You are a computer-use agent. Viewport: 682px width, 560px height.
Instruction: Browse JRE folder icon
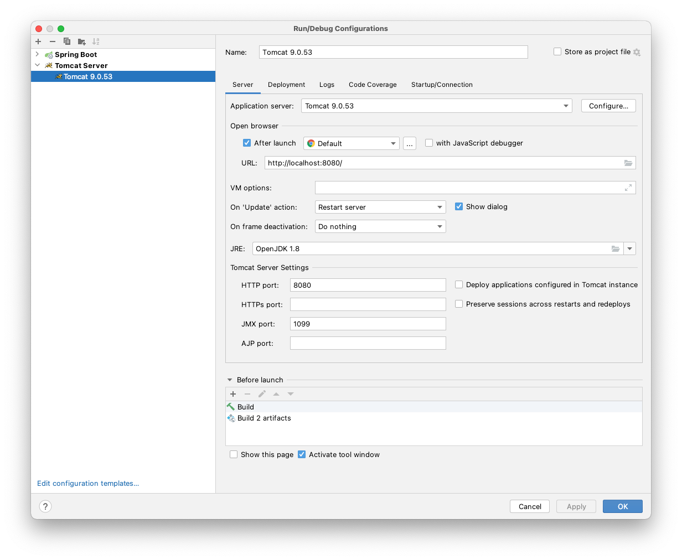click(x=616, y=249)
